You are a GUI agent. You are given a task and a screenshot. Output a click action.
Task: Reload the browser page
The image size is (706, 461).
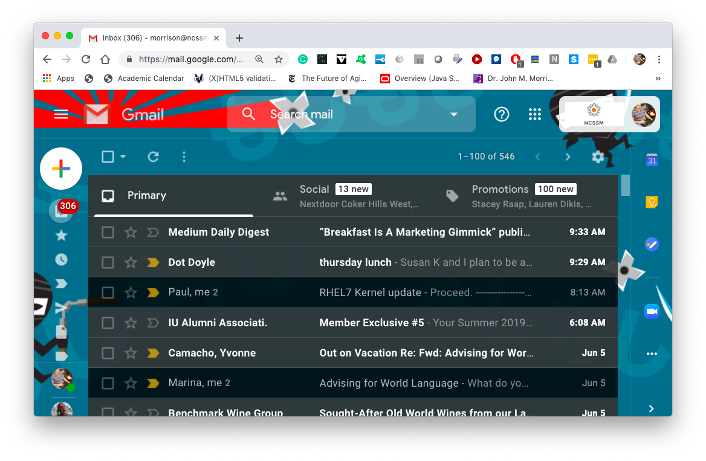86,59
